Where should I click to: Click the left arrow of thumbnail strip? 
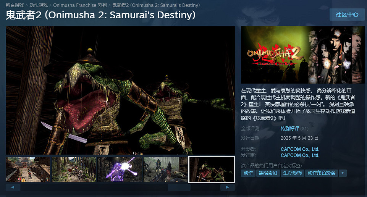point(13,187)
